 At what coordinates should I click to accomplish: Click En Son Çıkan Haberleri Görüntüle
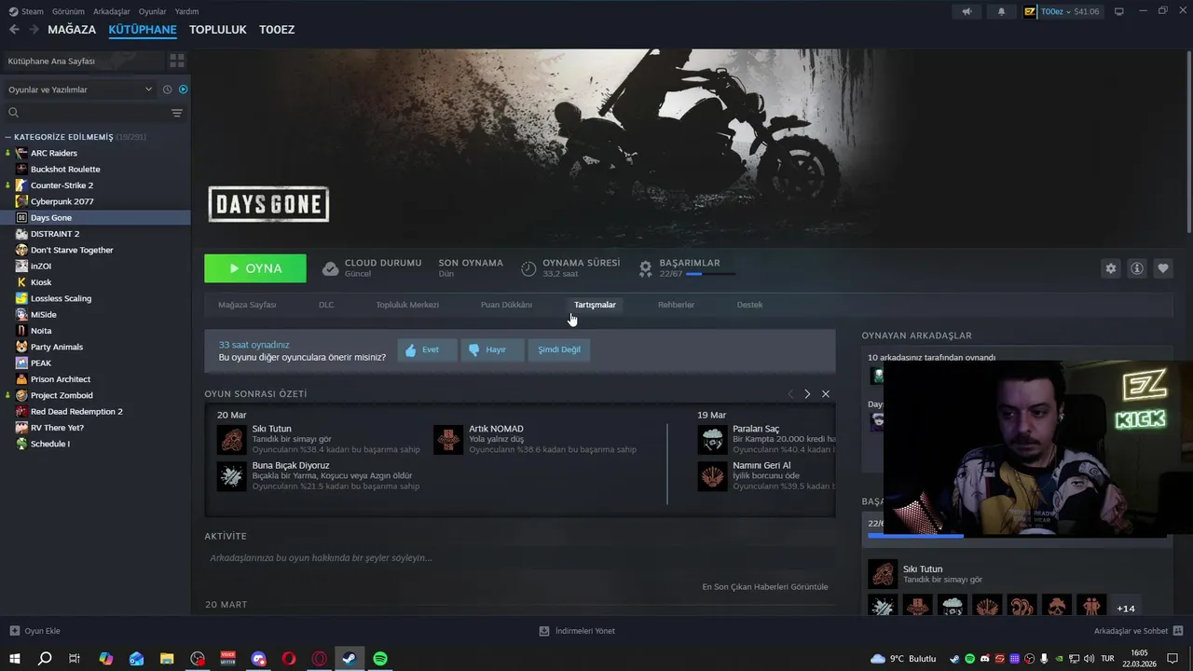pyautogui.click(x=764, y=587)
